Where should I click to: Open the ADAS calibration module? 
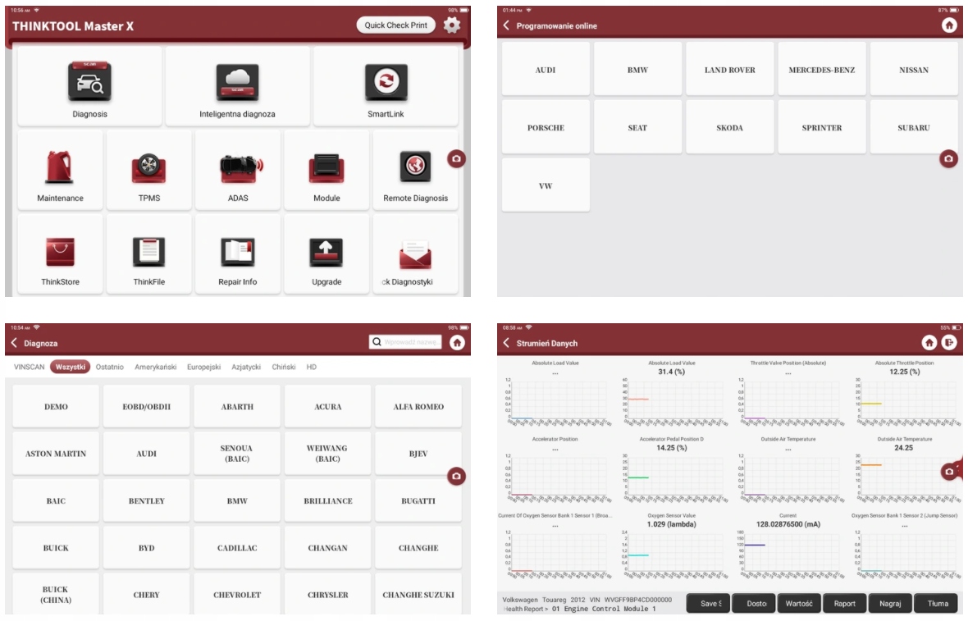(237, 172)
